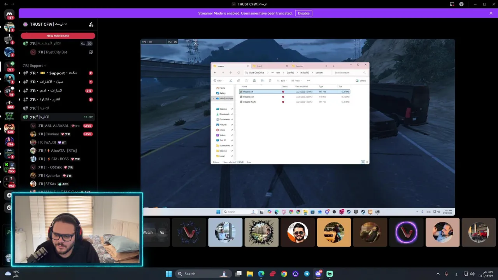Open the Discord inbox icon in title bar
This screenshot has height=280, width=498.
click(452, 4)
